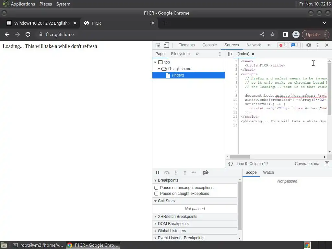Reload the page with refresh icon
Screen dimensions: 332x249
(x=28, y=34)
